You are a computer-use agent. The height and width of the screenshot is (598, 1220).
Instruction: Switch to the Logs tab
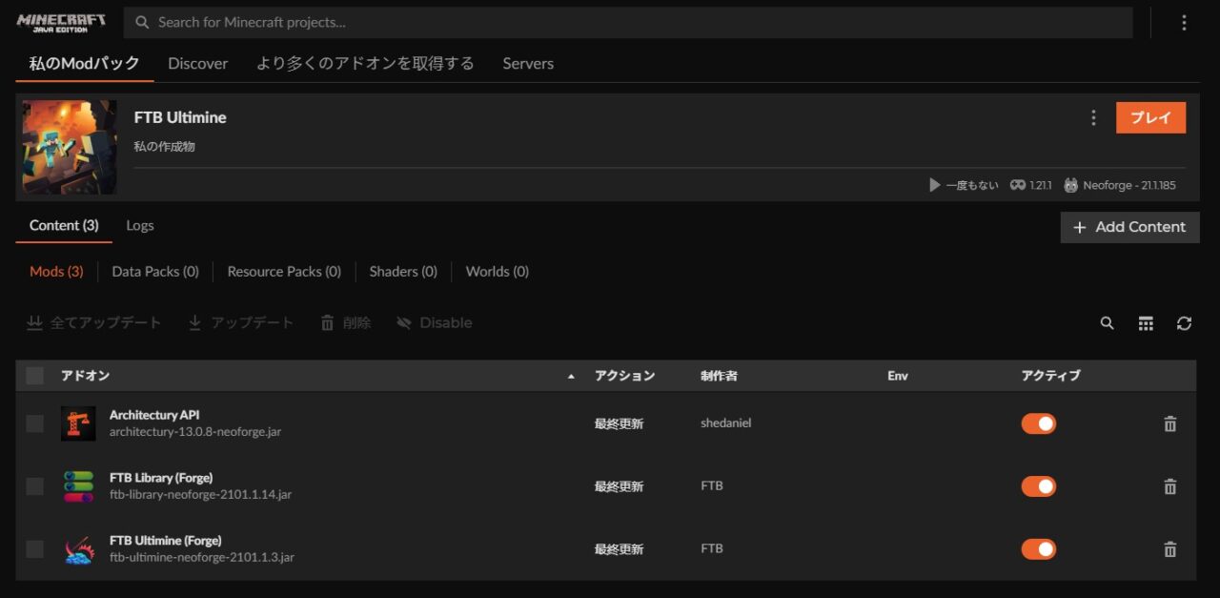(140, 226)
